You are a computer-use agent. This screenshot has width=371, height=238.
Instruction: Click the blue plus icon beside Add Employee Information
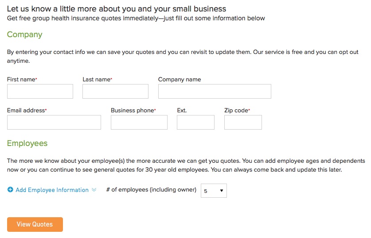coord(10,190)
